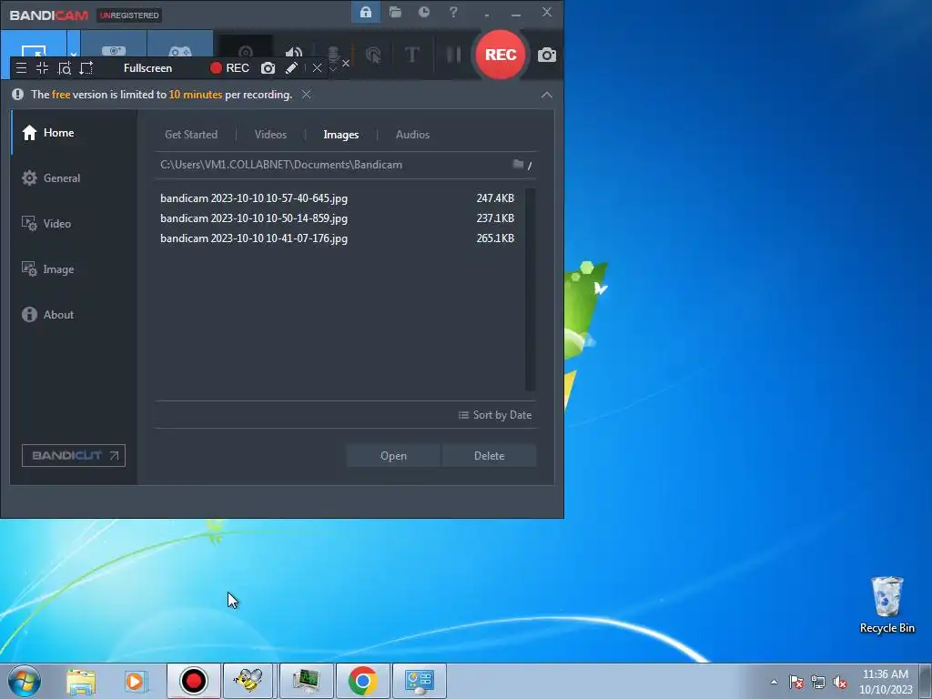Open Sort by Date dropdown
This screenshot has height=699, width=932.
[x=495, y=415]
